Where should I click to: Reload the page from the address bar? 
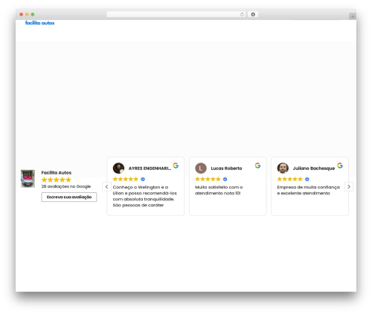click(x=242, y=14)
